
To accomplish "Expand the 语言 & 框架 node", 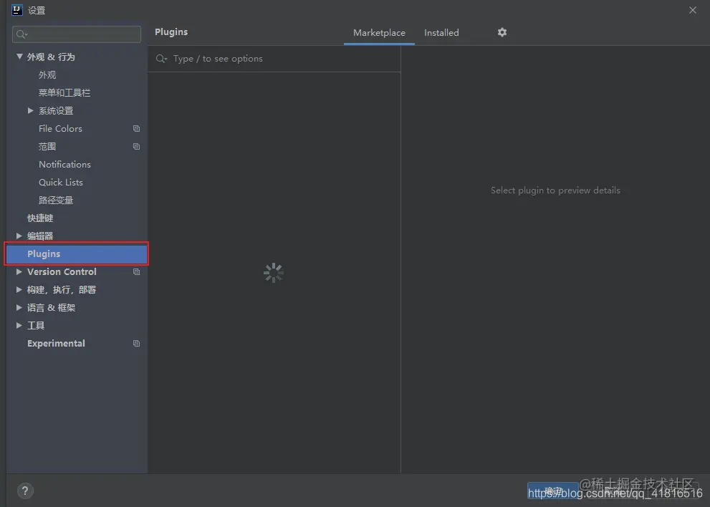I will click(19, 307).
